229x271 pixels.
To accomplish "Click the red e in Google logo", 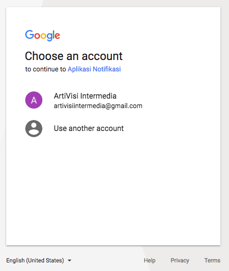I will pos(58,36).
